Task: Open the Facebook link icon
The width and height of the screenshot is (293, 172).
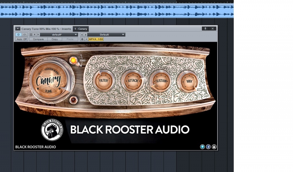Action: click(x=208, y=147)
